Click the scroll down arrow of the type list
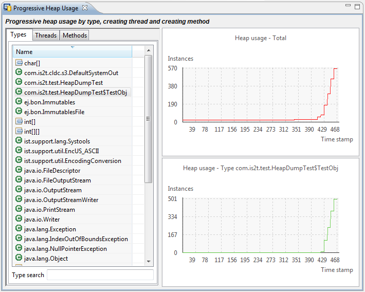The width and height of the screenshot is (365, 292). (x=148, y=261)
